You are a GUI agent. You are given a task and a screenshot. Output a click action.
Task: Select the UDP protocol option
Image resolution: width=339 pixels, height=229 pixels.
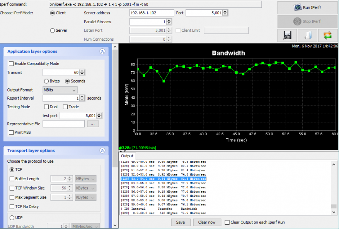pyautogui.click(x=12, y=218)
